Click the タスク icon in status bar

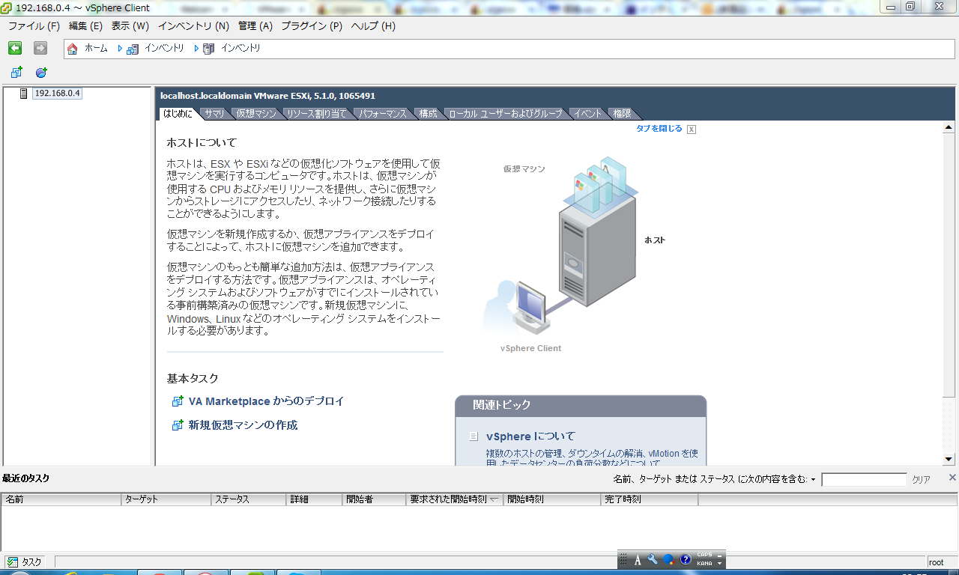point(13,562)
